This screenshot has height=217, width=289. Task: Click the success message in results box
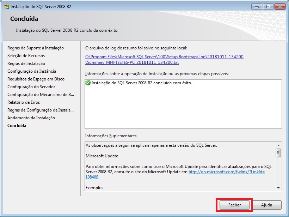[142, 83]
